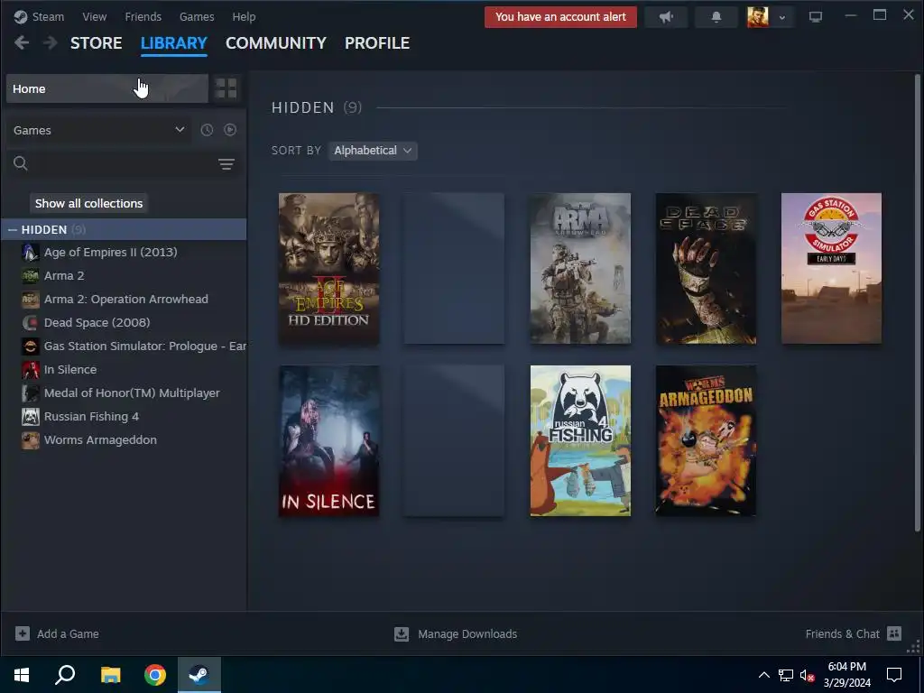The width and height of the screenshot is (924, 693).
Task: Open File Explorer from taskbar
Action: pos(110,675)
